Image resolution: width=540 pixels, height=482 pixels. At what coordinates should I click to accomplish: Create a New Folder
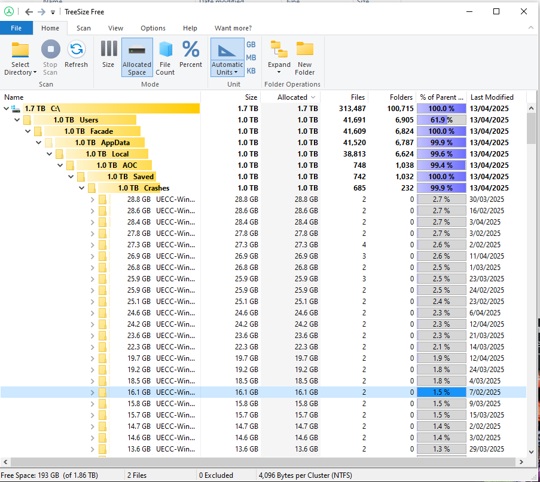pos(305,57)
